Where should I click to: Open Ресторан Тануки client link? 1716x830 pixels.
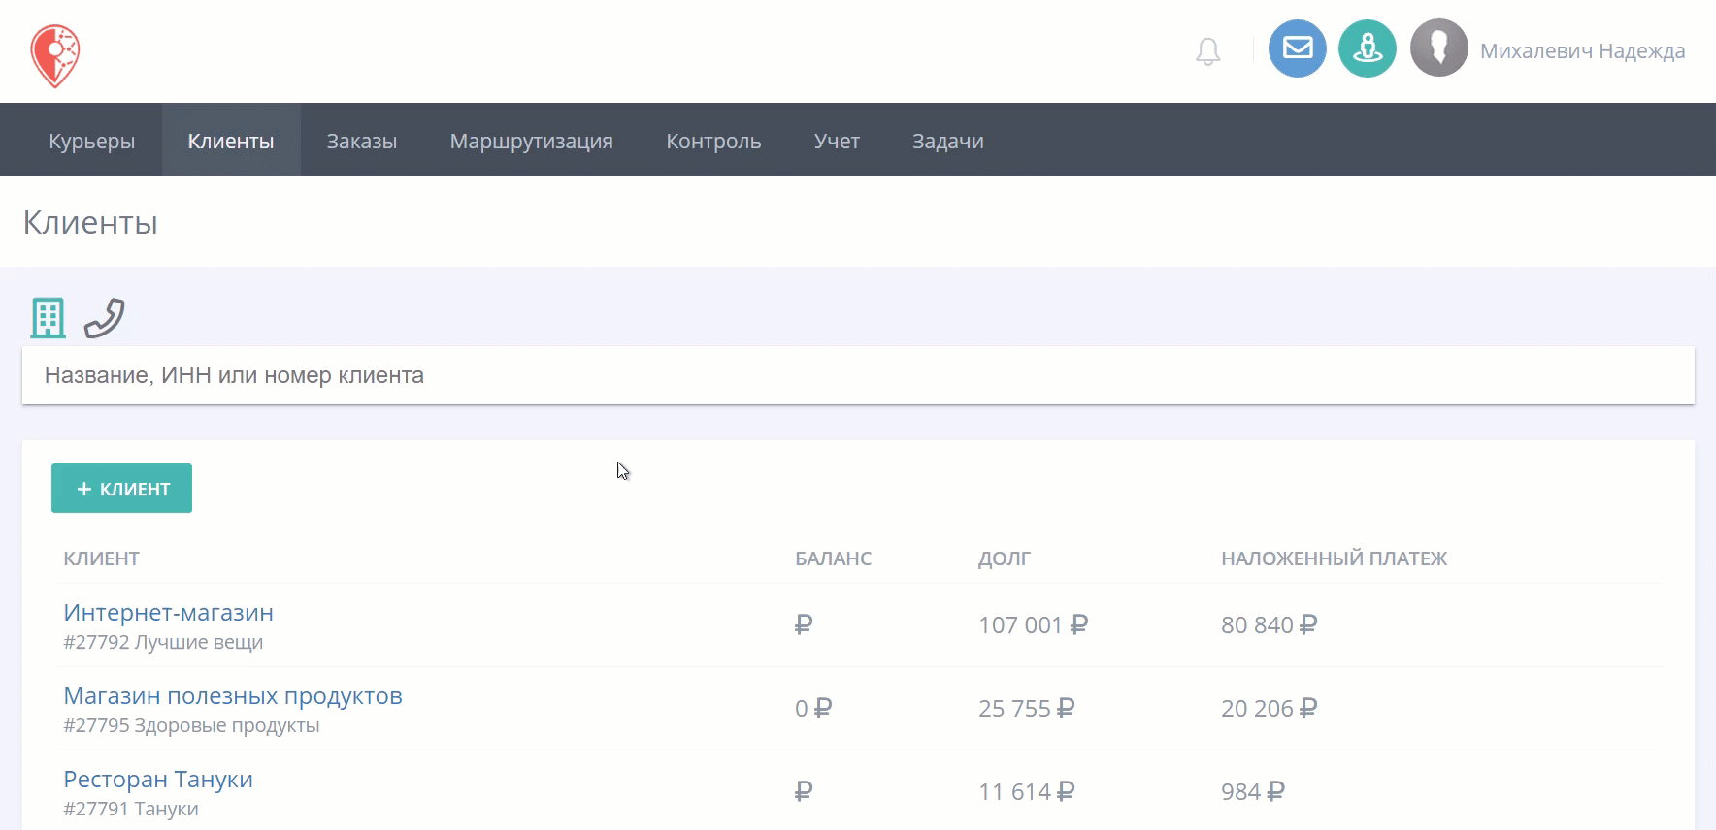tap(158, 780)
